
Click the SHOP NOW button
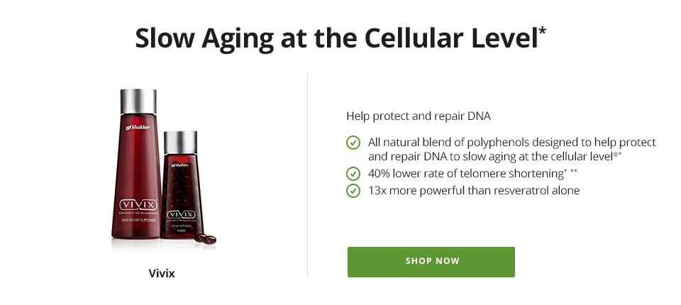click(431, 262)
